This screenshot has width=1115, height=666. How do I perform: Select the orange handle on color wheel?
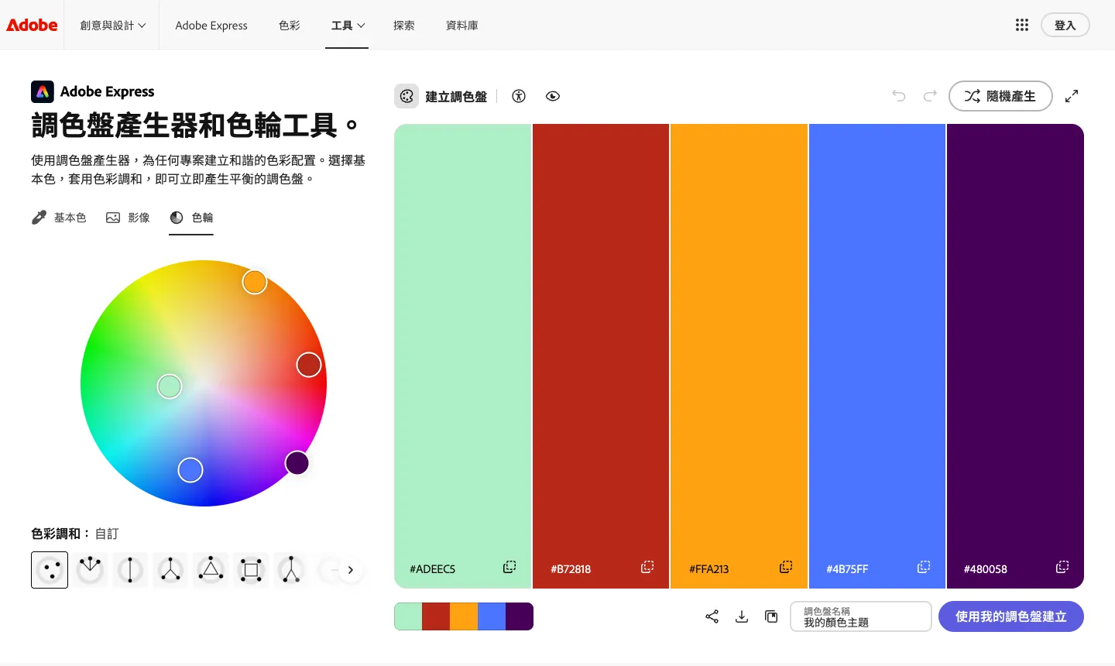pyautogui.click(x=255, y=282)
